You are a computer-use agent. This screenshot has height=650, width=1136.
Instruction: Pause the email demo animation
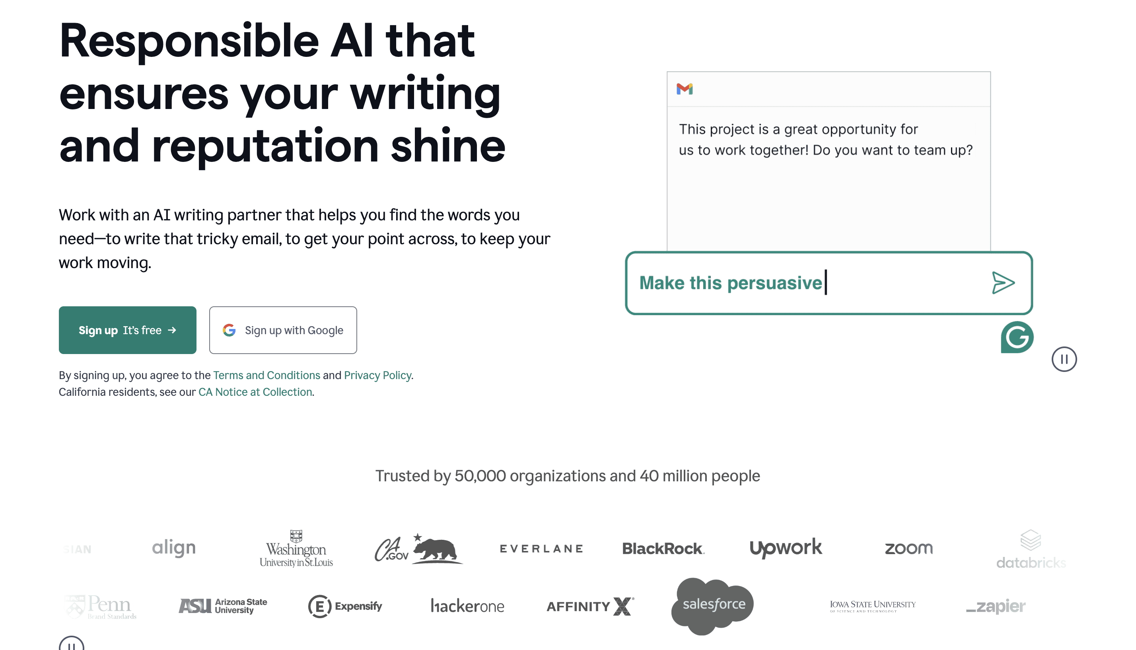point(1064,359)
